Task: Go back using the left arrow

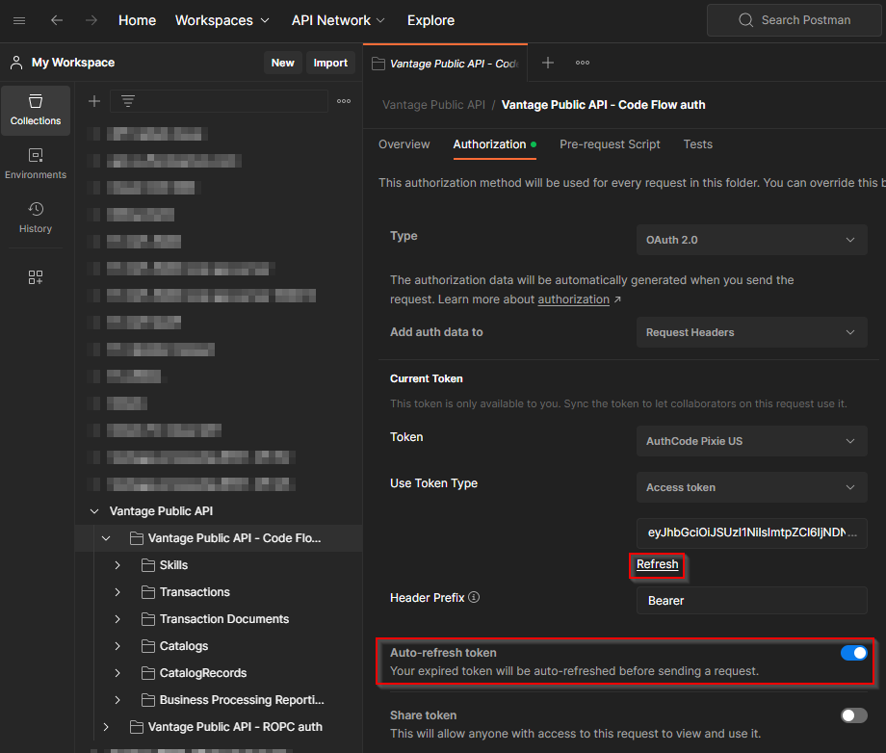Action: pyautogui.click(x=57, y=20)
